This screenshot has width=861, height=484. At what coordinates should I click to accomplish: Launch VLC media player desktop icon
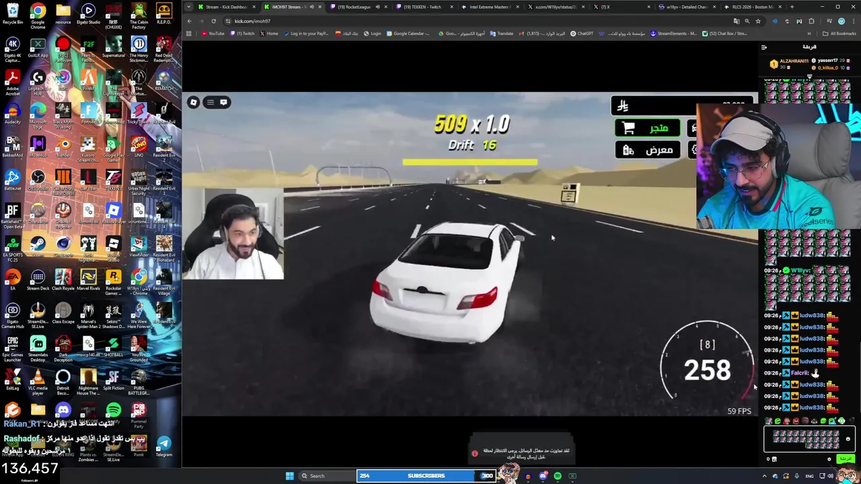pyautogui.click(x=38, y=382)
